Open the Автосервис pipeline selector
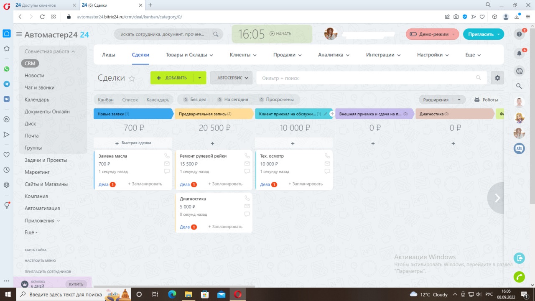 click(x=231, y=78)
